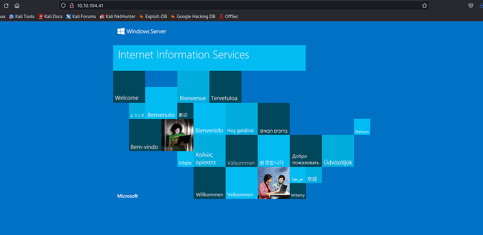Open the Kali Tools bookmark

[x=22, y=16]
